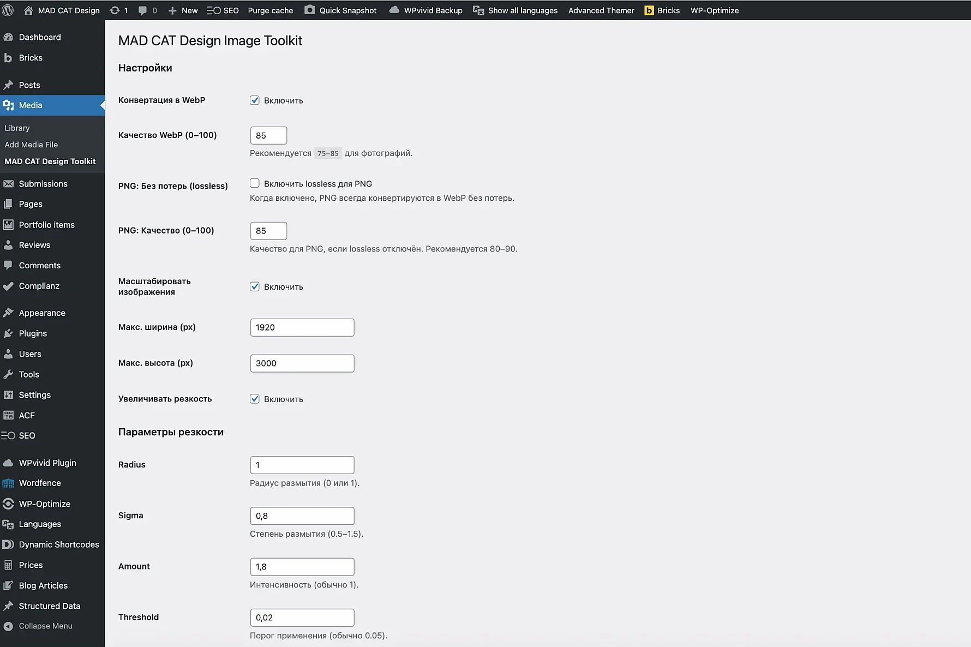Click the Show all languages translate icon
The image size is (971, 647).
(478, 10)
